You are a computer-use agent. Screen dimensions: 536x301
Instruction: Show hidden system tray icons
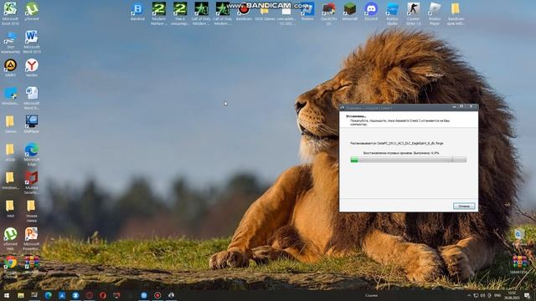click(x=469, y=295)
